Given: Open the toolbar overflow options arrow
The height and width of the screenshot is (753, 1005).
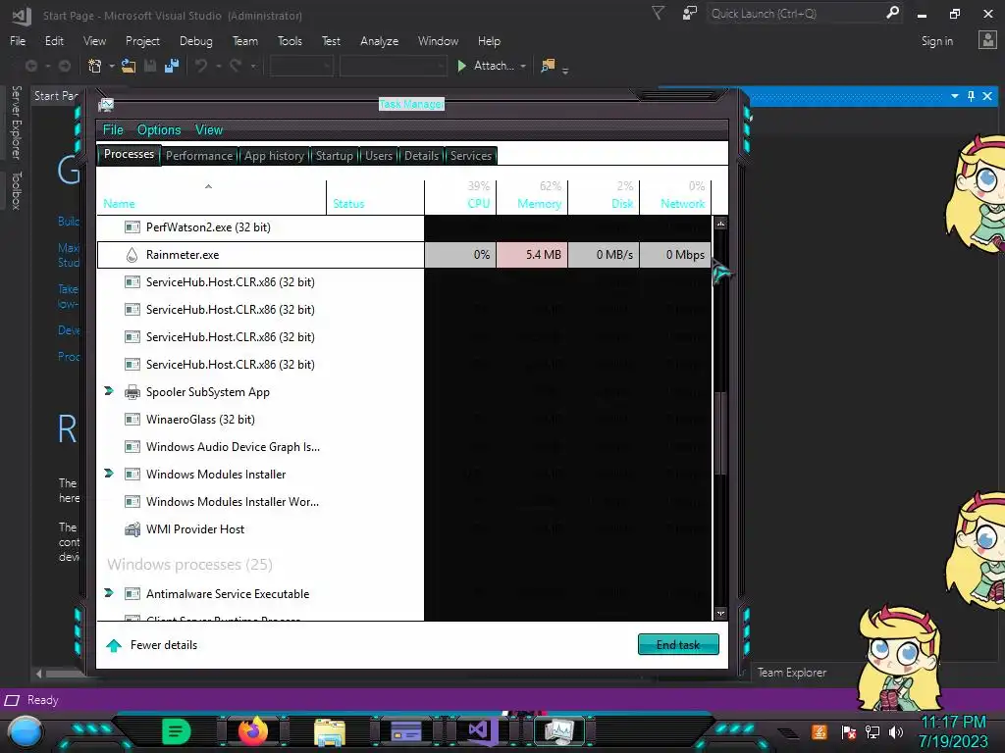Looking at the screenshot, I should click(565, 70).
